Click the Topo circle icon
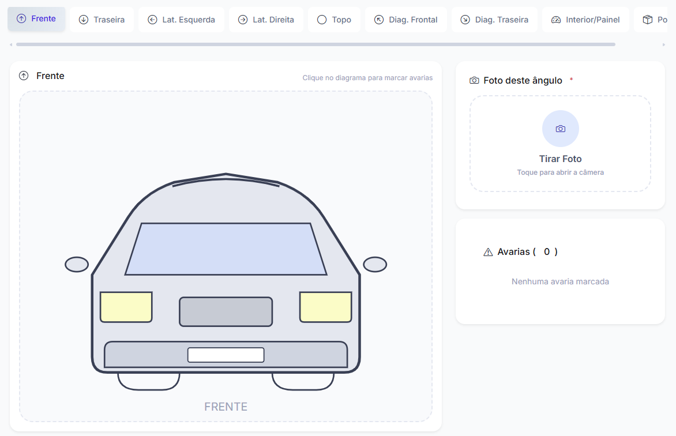Screen dimensions: 676x436 click(x=322, y=20)
